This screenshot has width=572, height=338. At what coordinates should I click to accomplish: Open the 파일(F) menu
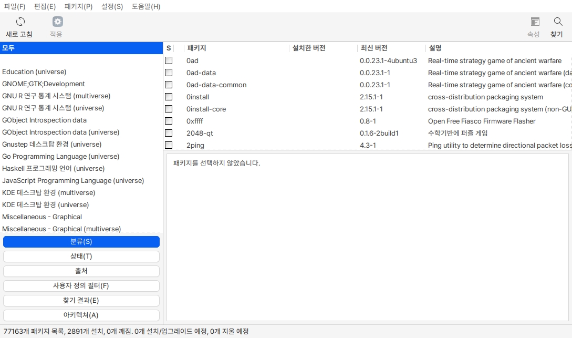pyautogui.click(x=15, y=6)
